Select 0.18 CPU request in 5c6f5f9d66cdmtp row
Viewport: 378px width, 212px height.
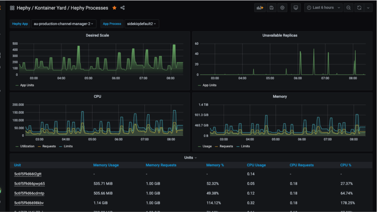click(x=294, y=193)
